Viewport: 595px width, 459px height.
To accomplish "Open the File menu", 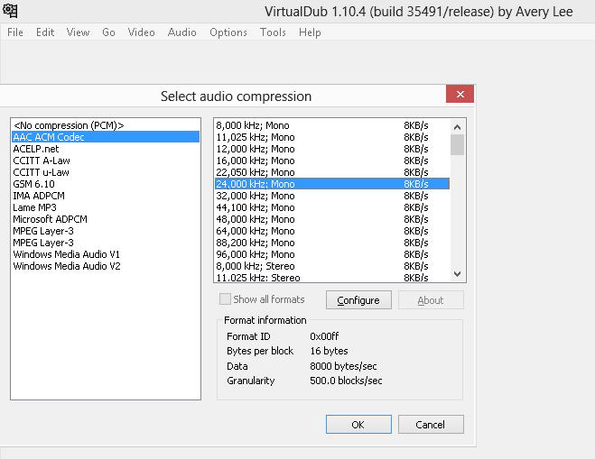I will tap(15, 32).
